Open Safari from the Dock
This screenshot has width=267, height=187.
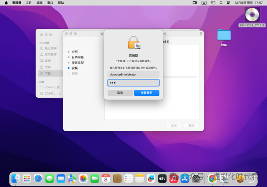tap(38, 178)
